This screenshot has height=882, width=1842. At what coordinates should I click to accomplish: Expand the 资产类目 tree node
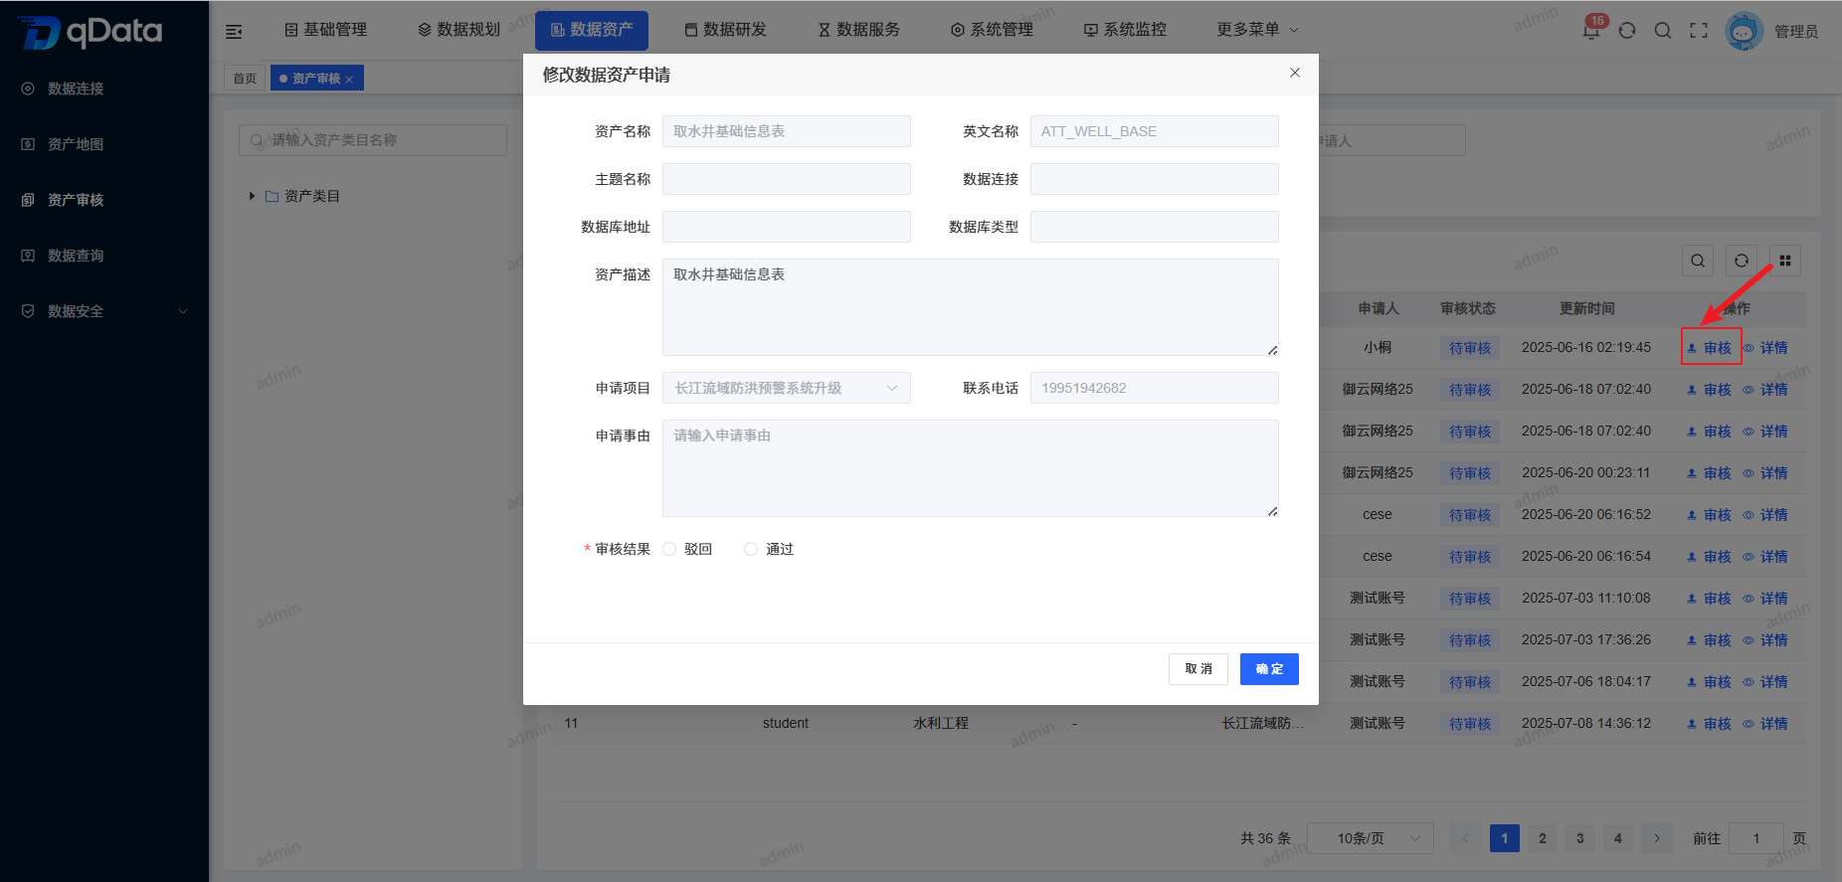coord(253,196)
